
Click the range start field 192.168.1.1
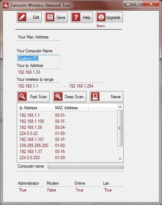point(38,86)
